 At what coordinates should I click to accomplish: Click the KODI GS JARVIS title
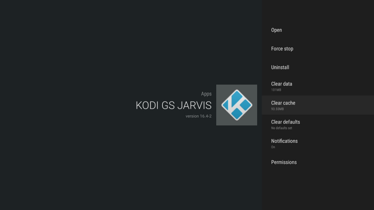coord(173,105)
